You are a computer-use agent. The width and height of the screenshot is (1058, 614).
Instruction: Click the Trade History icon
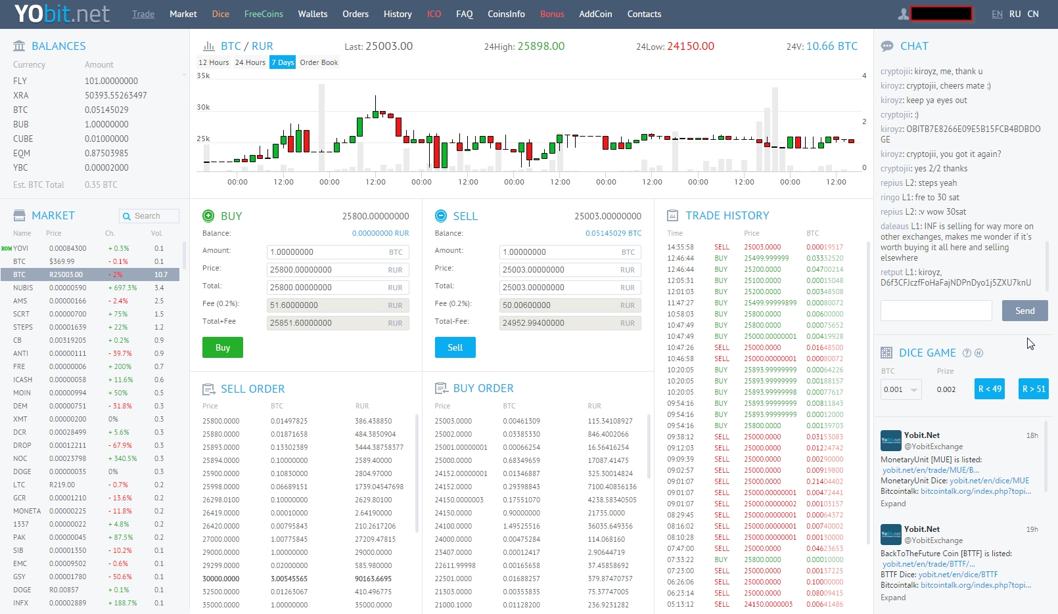[672, 215]
